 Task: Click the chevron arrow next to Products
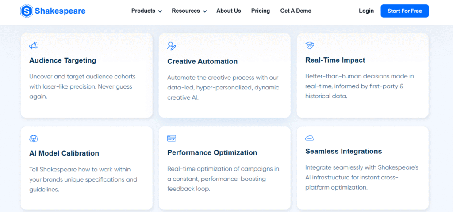click(x=160, y=11)
